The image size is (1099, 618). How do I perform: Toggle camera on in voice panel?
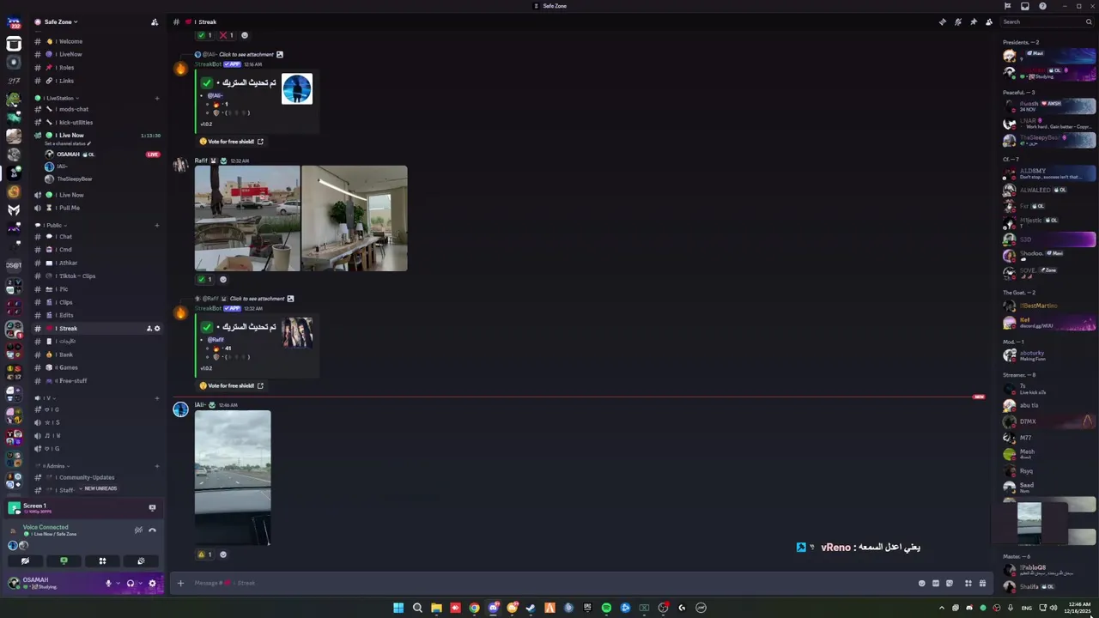tap(25, 560)
